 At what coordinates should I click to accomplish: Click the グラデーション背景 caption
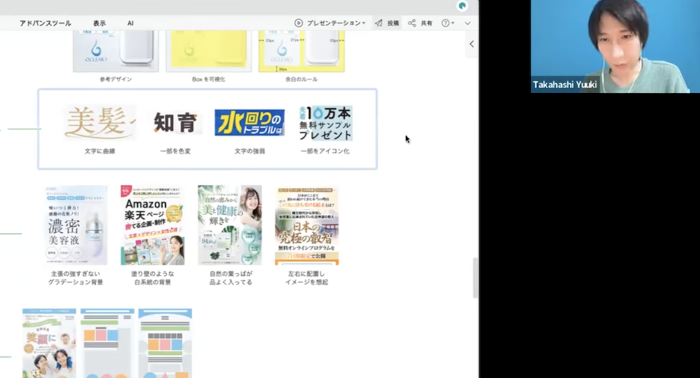pos(76,282)
